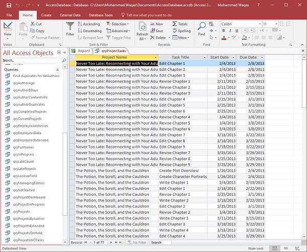Image resolution: width=307 pixels, height=252 pixels.
Task: Click the Find binoculars icon
Action: click(x=202, y=26)
